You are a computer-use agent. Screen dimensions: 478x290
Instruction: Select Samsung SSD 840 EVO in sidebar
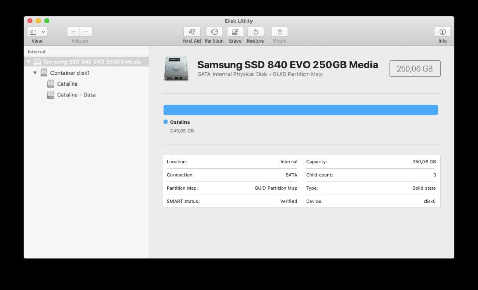[x=86, y=62]
